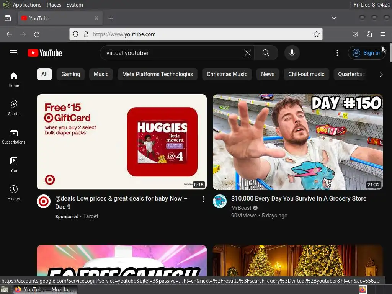Show site security info padlock

(86, 34)
